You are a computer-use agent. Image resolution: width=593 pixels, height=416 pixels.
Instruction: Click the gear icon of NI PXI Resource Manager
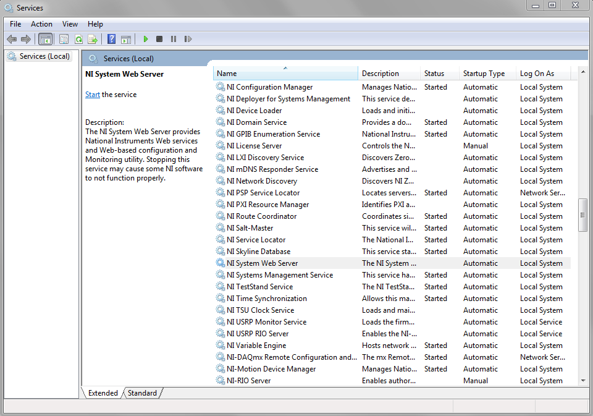220,204
